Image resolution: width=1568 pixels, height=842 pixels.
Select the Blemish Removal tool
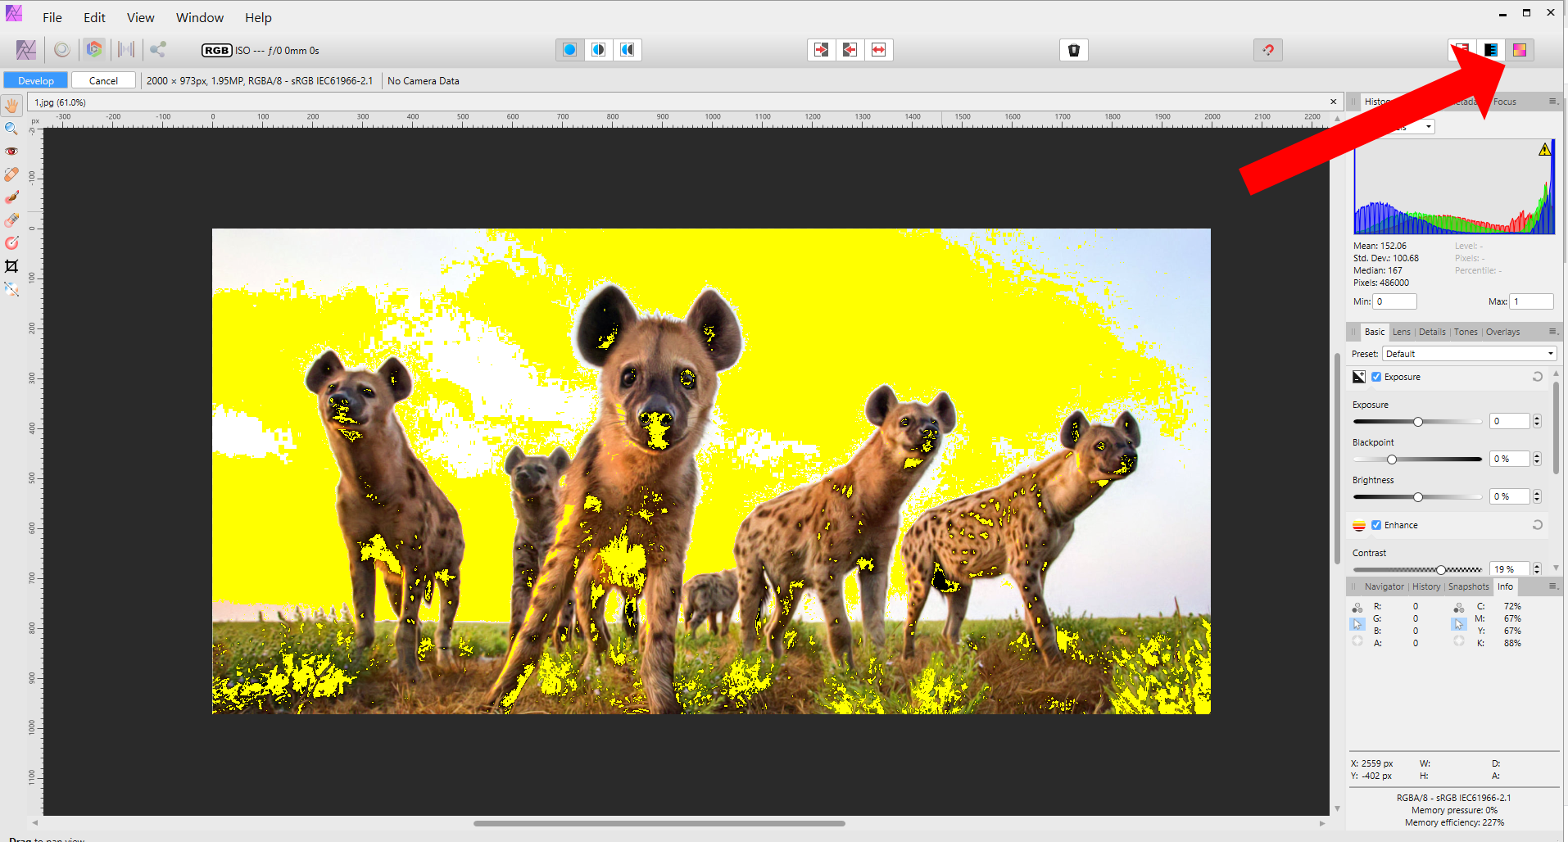[x=11, y=174]
